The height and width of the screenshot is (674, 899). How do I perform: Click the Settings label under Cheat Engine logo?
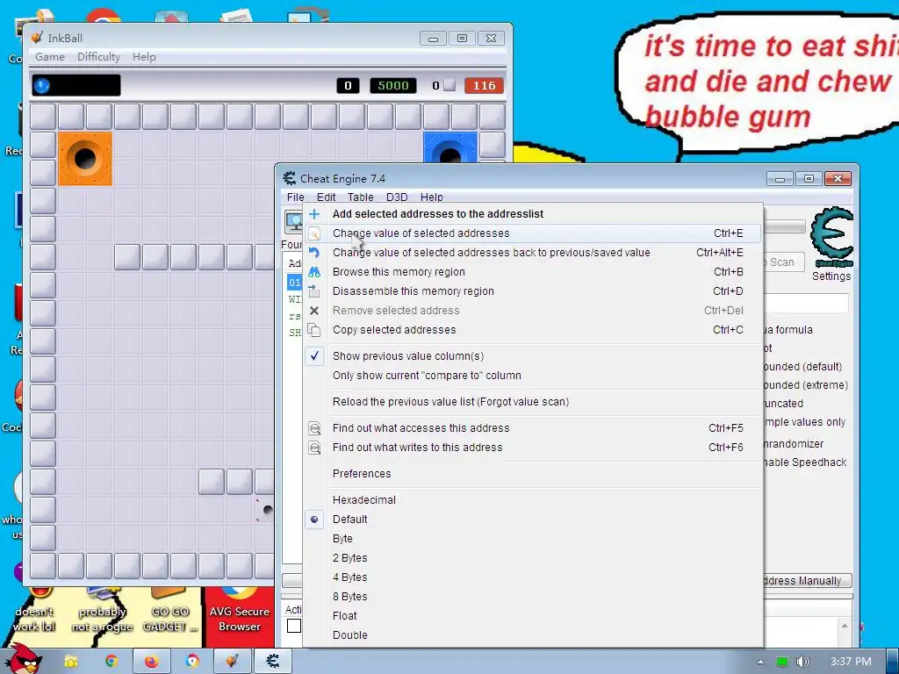(831, 276)
